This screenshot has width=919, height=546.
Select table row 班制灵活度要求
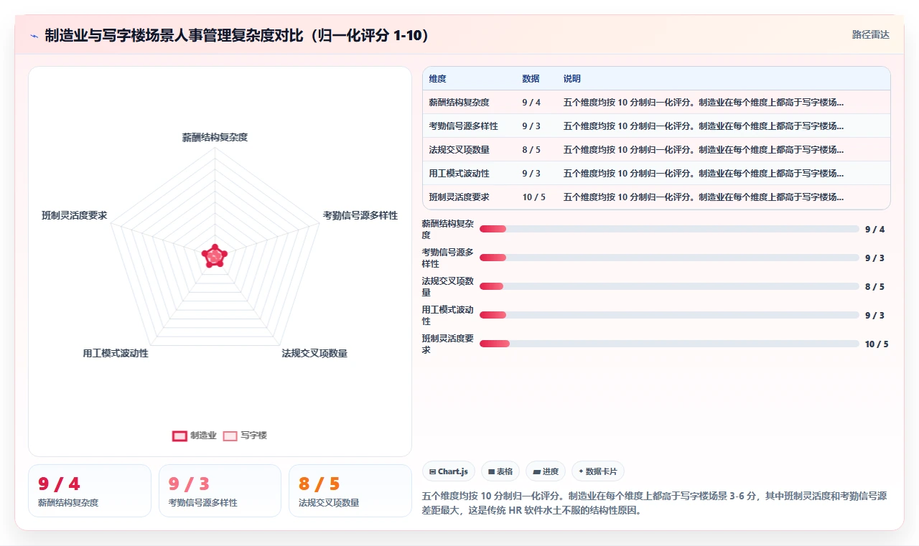(656, 197)
